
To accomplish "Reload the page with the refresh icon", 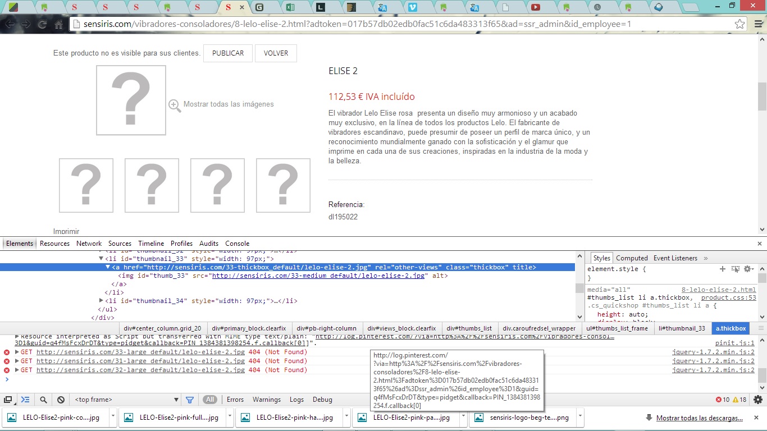I will 42,24.
